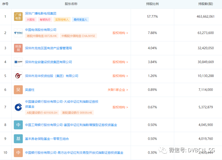Click the 实际控制人 tag

tap(62, 20)
